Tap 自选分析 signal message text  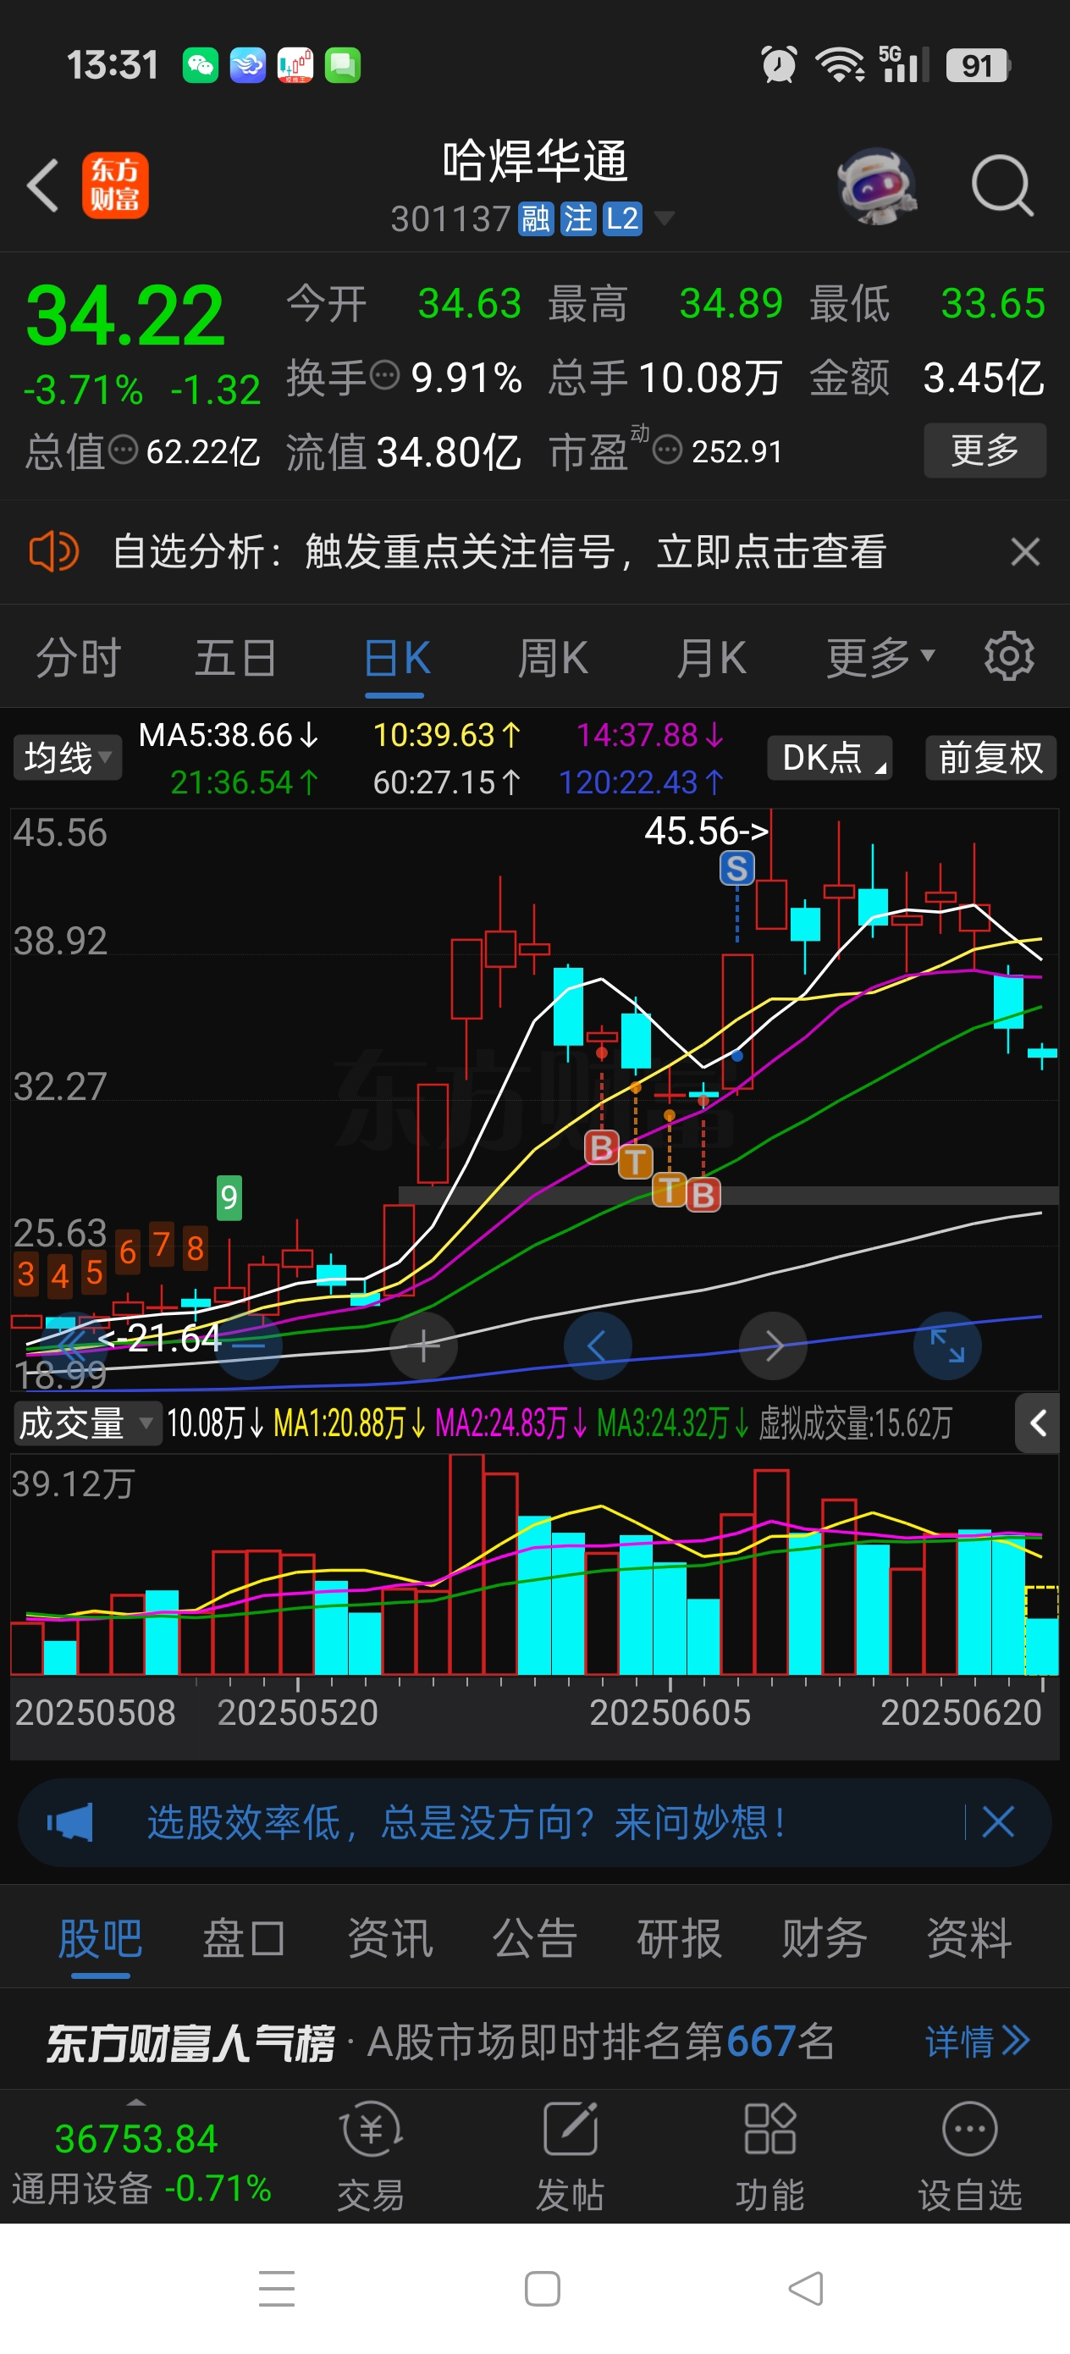click(499, 552)
